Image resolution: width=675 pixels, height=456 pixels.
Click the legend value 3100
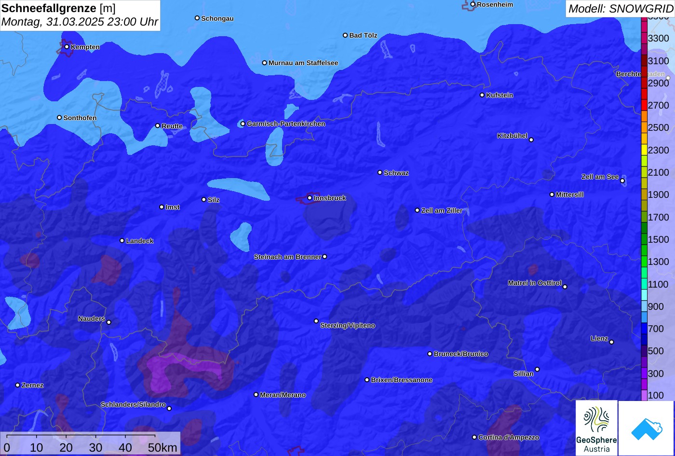click(x=659, y=61)
